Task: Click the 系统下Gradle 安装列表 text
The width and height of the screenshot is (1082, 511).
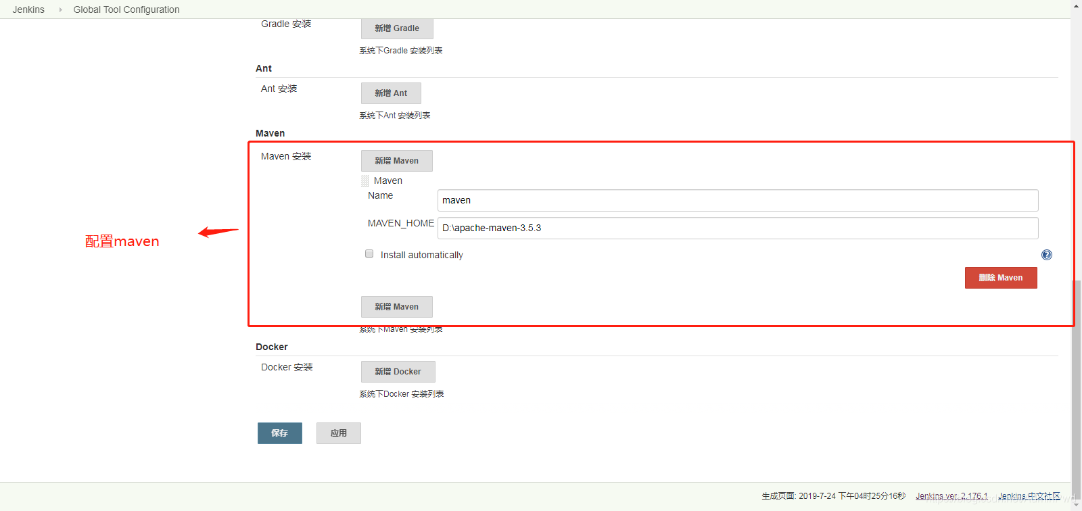Action: (x=401, y=51)
